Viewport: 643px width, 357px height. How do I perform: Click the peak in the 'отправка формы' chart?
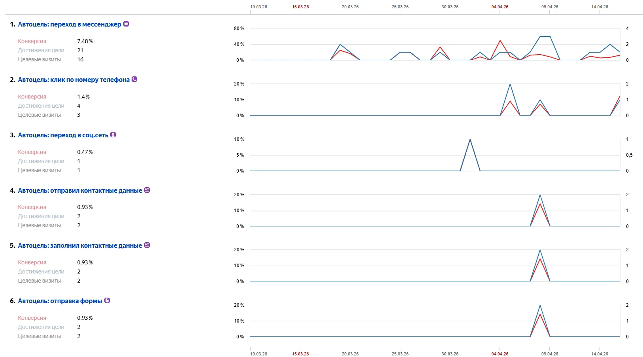click(x=540, y=306)
